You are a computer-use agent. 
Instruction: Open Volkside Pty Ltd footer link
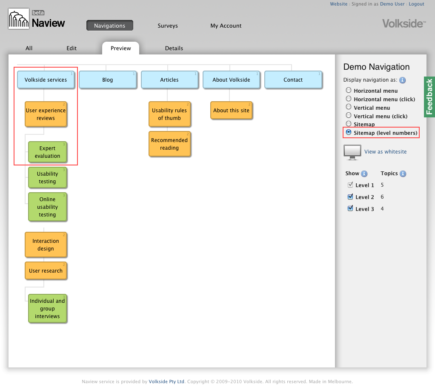[166, 381]
